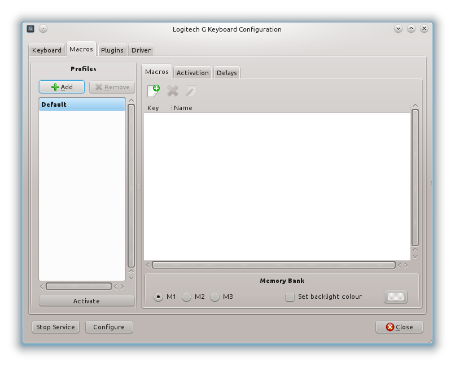Image resolution: width=455 pixels, height=366 pixels.
Task: Open the backlight colour picker swatch
Action: (x=395, y=297)
